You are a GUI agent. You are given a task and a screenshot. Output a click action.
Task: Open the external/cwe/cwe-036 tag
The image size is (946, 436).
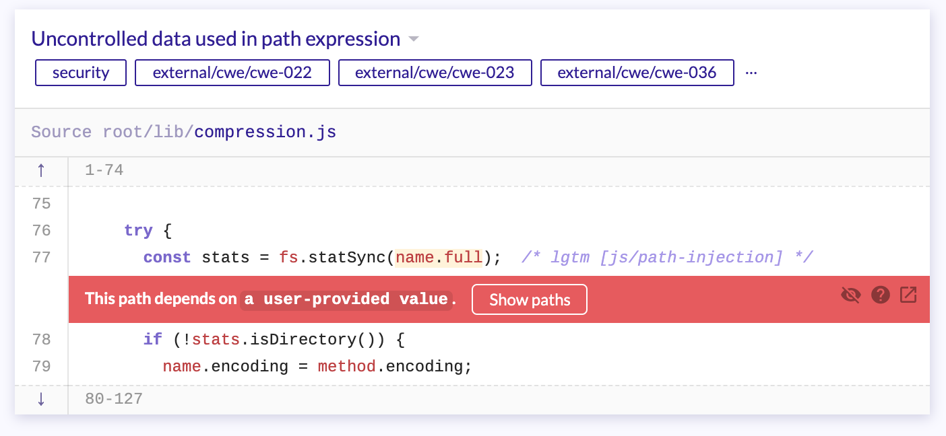(637, 73)
